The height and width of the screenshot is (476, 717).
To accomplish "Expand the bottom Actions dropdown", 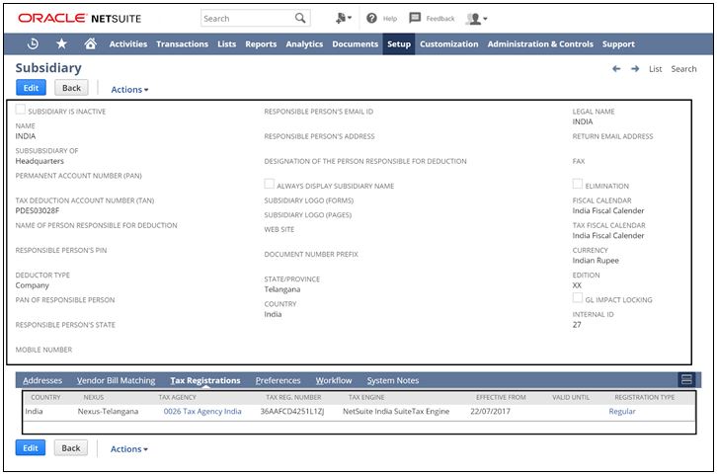I will click(129, 449).
